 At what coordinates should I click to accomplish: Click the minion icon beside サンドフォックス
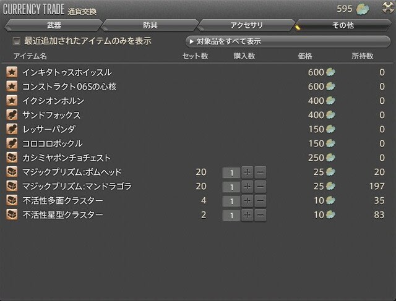pyautogui.click(x=12, y=115)
